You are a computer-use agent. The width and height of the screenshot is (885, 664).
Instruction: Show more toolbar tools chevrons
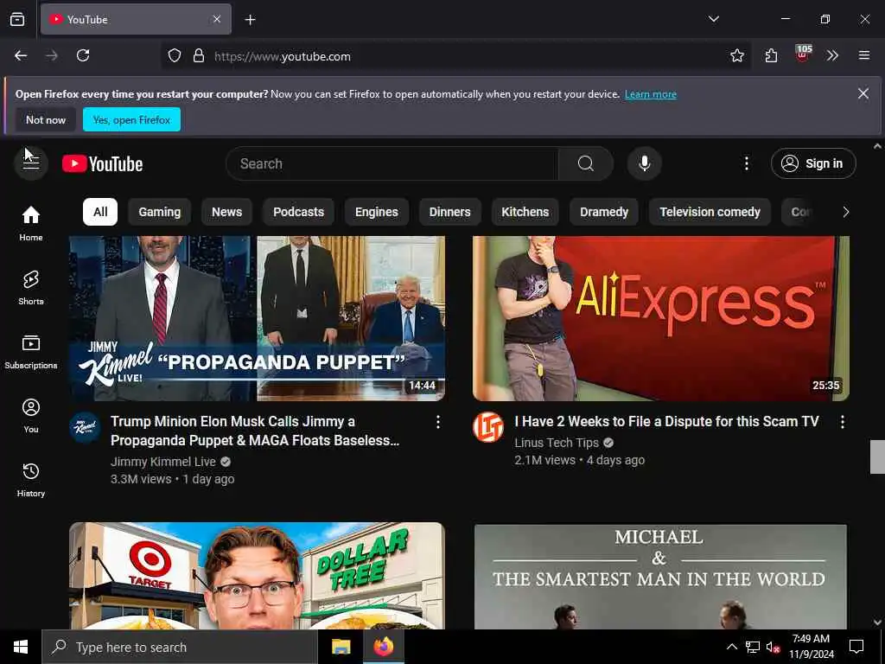pos(832,55)
